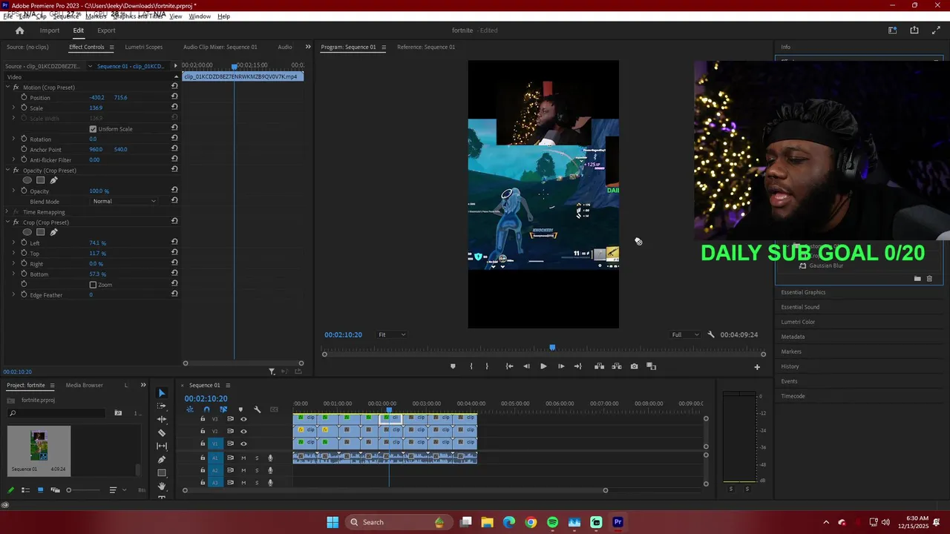Switch Project panel to list view

(x=25, y=489)
